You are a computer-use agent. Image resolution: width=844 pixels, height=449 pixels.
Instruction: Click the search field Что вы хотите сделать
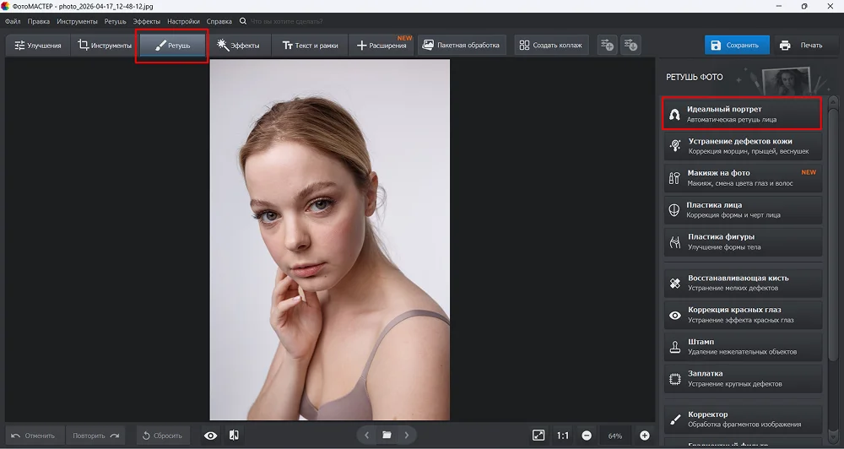tap(286, 22)
